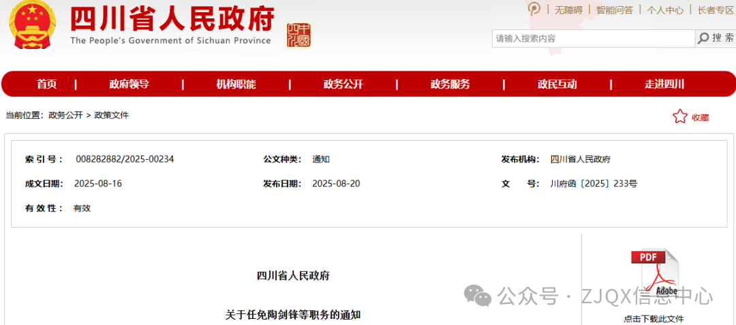Navigate to 政务服务
The image size is (736, 325).
450,84
